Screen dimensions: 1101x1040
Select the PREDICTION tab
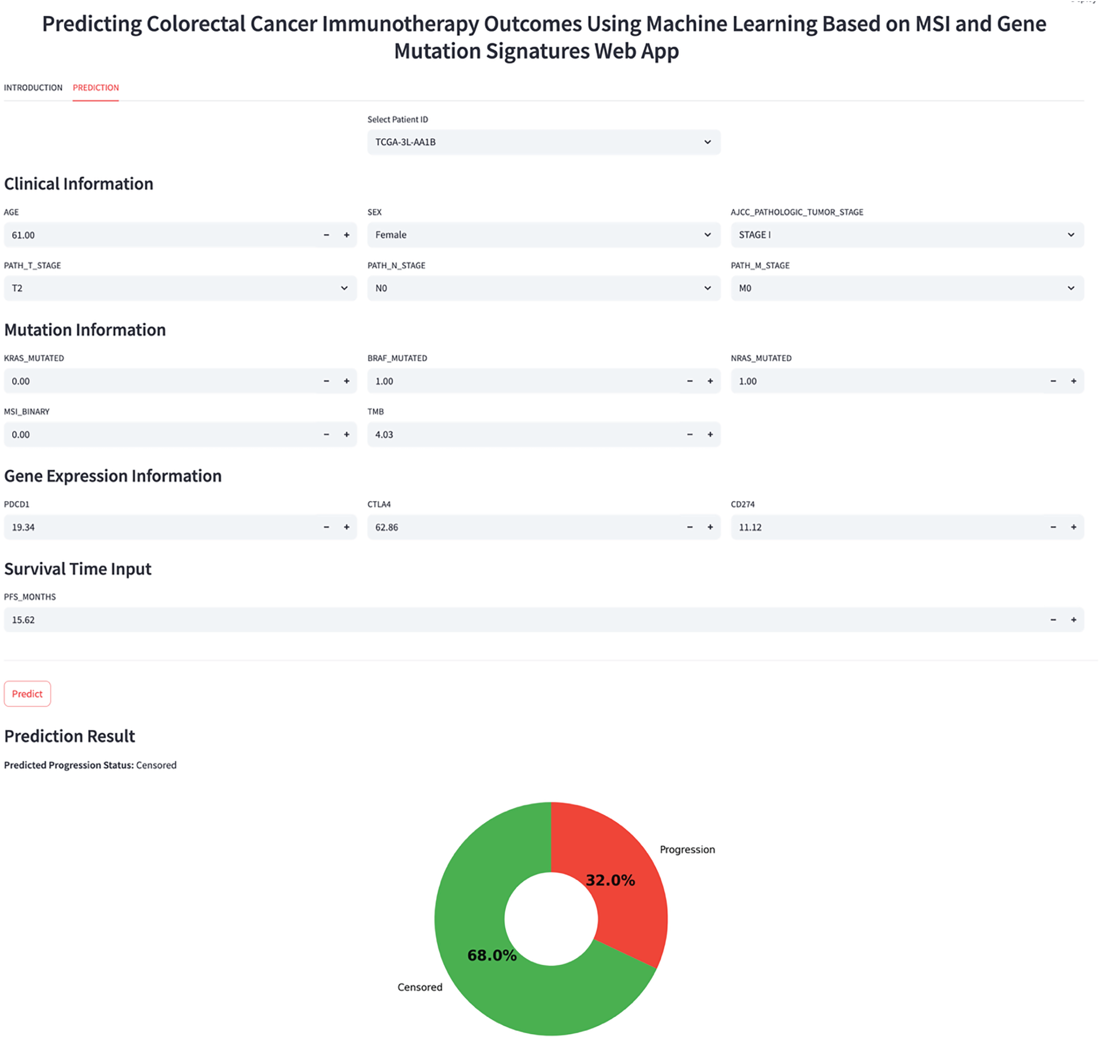(96, 88)
